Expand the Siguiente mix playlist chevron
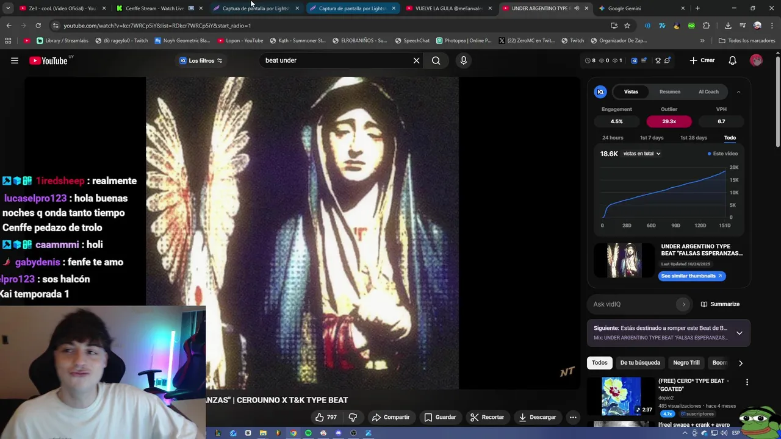The width and height of the screenshot is (781, 439). pos(739,333)
